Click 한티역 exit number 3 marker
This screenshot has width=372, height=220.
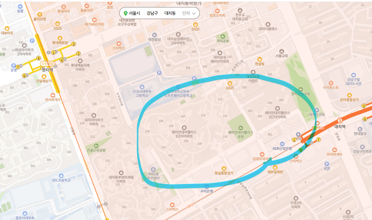(x=78, y=53)
